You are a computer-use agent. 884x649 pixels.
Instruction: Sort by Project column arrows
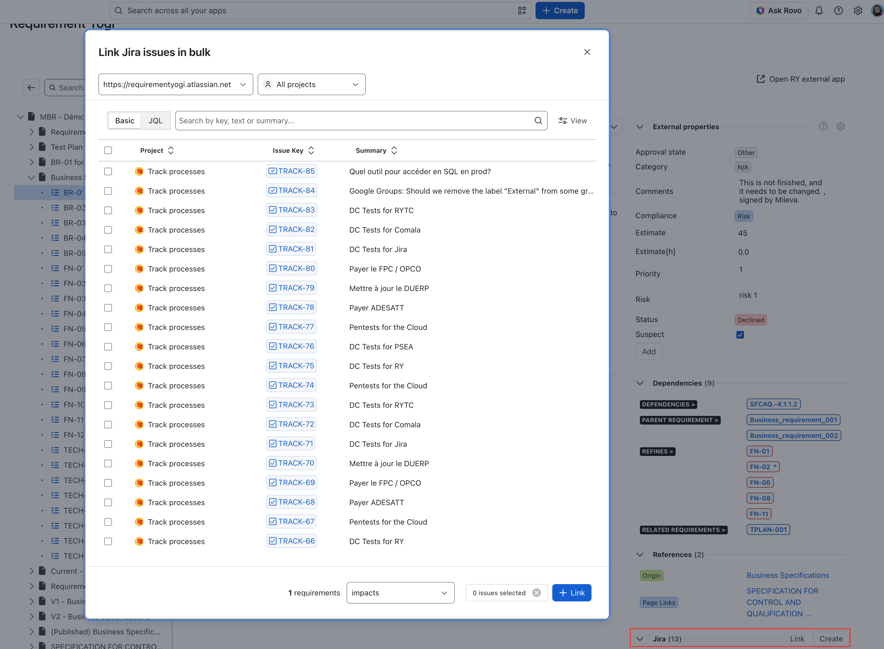point(171,150)
